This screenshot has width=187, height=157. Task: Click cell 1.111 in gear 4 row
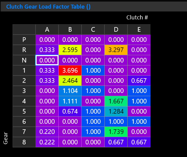point(70,101)
